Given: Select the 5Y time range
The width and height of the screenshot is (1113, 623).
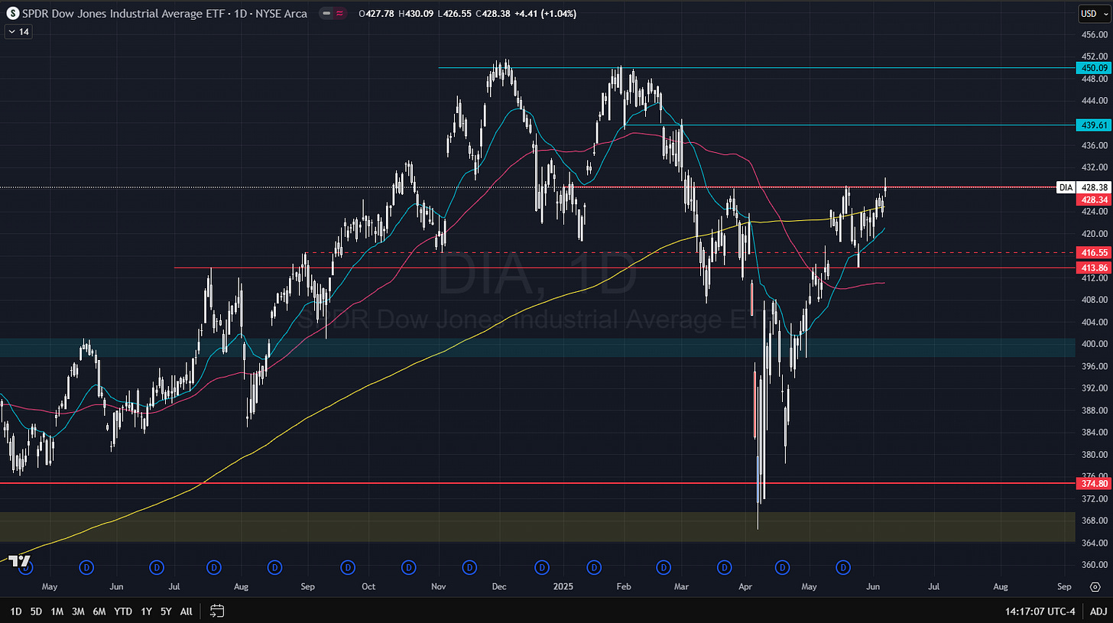Looking at the screenshot, I should point(166,612).
